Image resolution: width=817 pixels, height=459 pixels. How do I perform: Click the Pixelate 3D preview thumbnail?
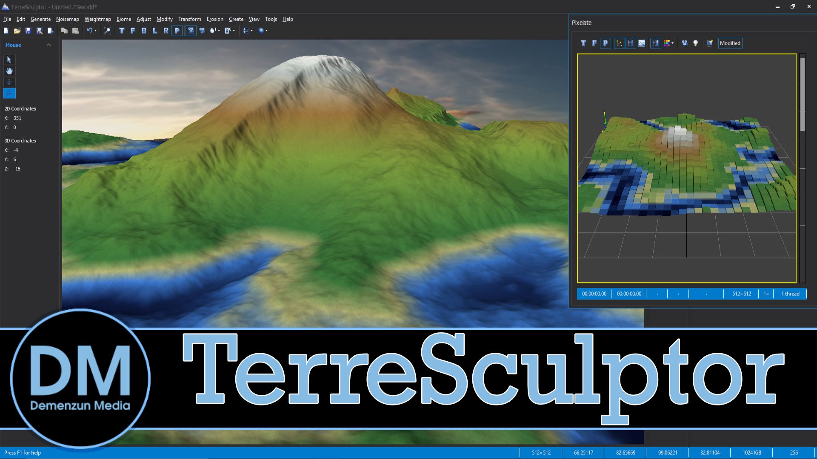click(686, 168)
